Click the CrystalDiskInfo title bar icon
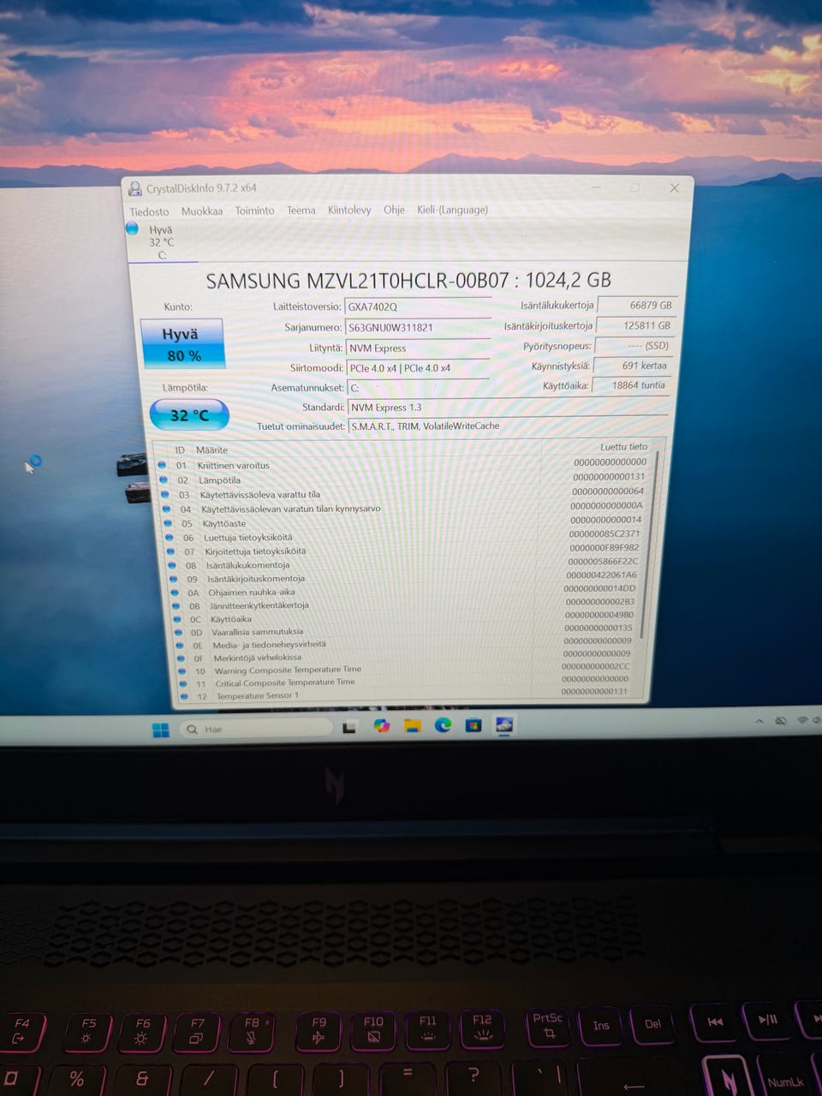The width and height of the screenshot is (822, 1096). 134,188
